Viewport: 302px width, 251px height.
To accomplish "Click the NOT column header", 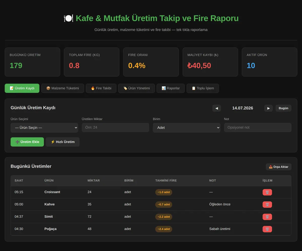I will coord(213,180).
